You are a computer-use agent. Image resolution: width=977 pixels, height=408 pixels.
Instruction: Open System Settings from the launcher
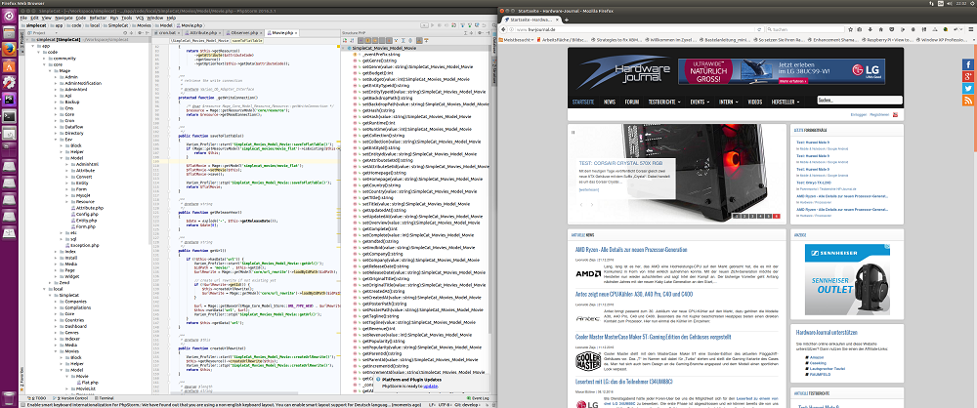(x=10, y=82)
